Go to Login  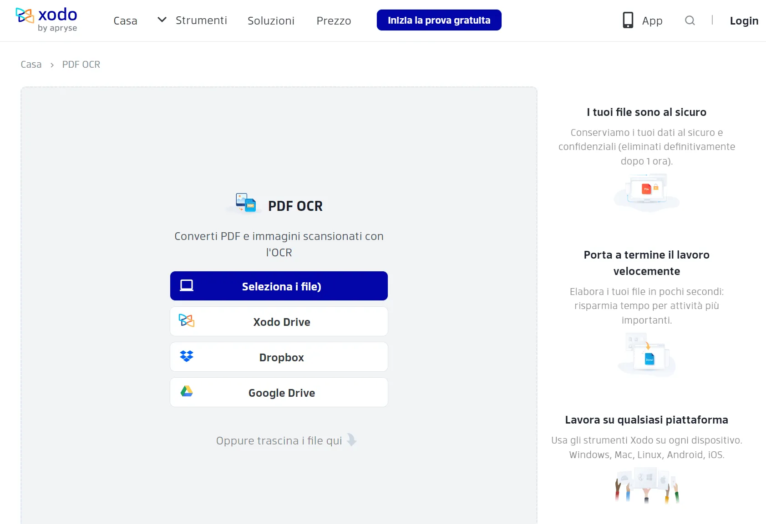(x=744, y=20)
